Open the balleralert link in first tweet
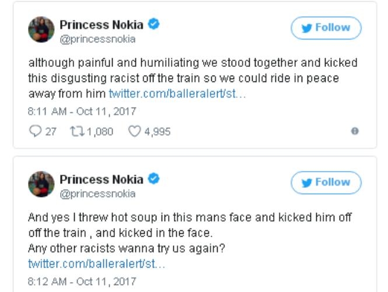The width and height of the screenshot is (388, 292). coord(177,93)
